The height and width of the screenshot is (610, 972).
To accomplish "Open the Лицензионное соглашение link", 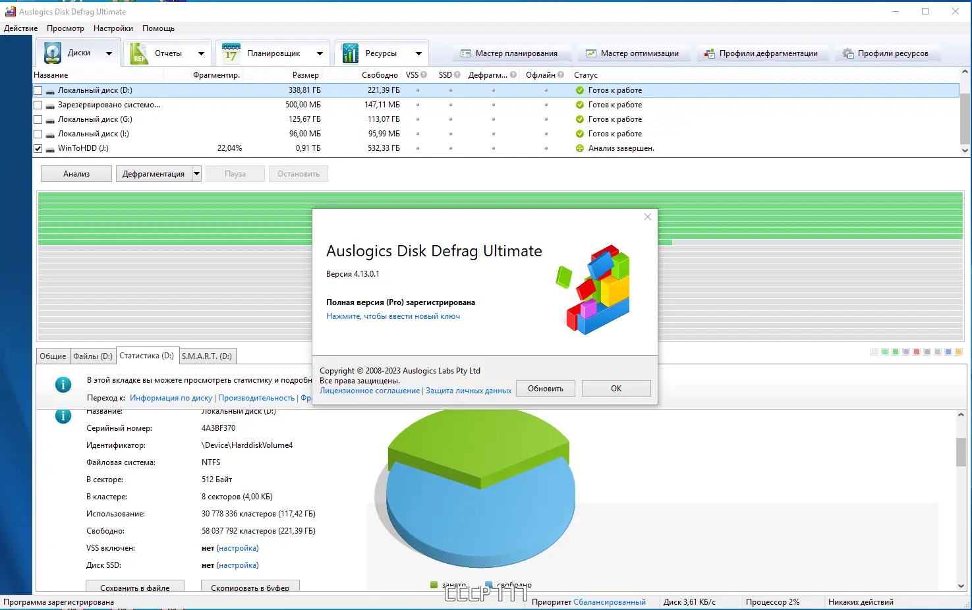I will tap(370, 391).
